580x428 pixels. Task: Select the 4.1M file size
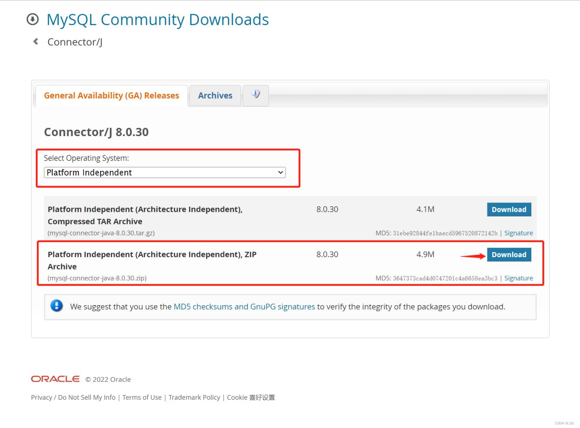click(x=425, y=209)
